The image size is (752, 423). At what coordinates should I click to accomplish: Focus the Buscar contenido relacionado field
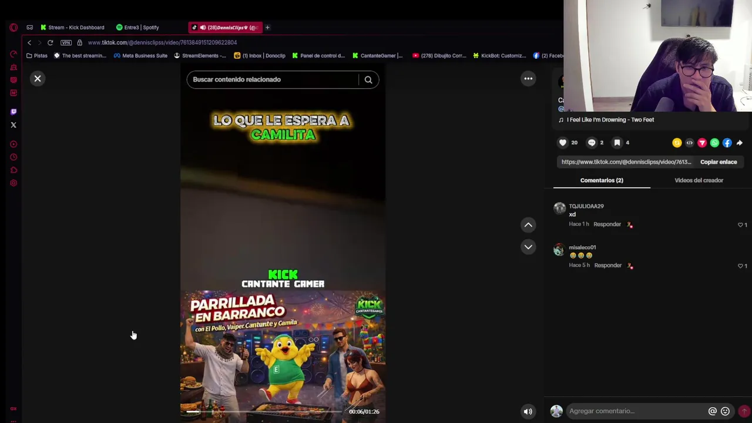pyautogui.click(x=273, y=80)
